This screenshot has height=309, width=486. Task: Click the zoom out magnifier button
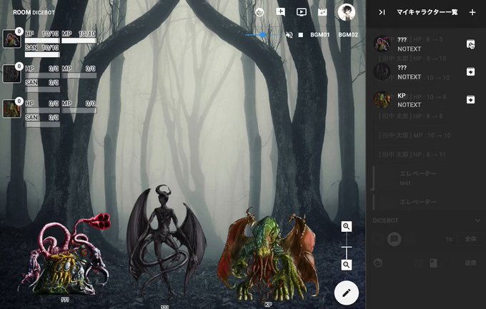[x=346, y=265]
